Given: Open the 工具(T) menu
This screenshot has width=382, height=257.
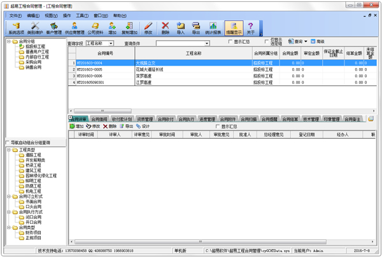Looking at the screenshot, I should pos(82,15).
